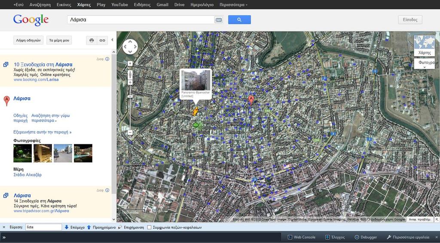Open www.tripadvisor.com.gr/Λάρισα link

coord(41,211)
